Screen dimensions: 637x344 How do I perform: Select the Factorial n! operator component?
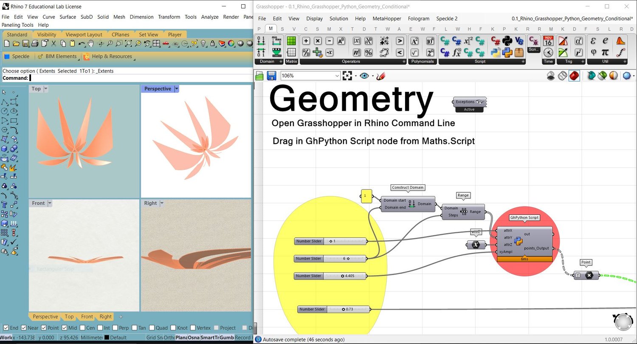coord(357,53)
